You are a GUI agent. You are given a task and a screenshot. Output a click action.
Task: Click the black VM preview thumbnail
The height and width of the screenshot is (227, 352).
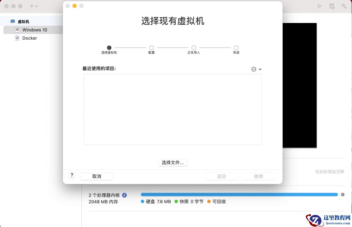click(x=299, y=85)
